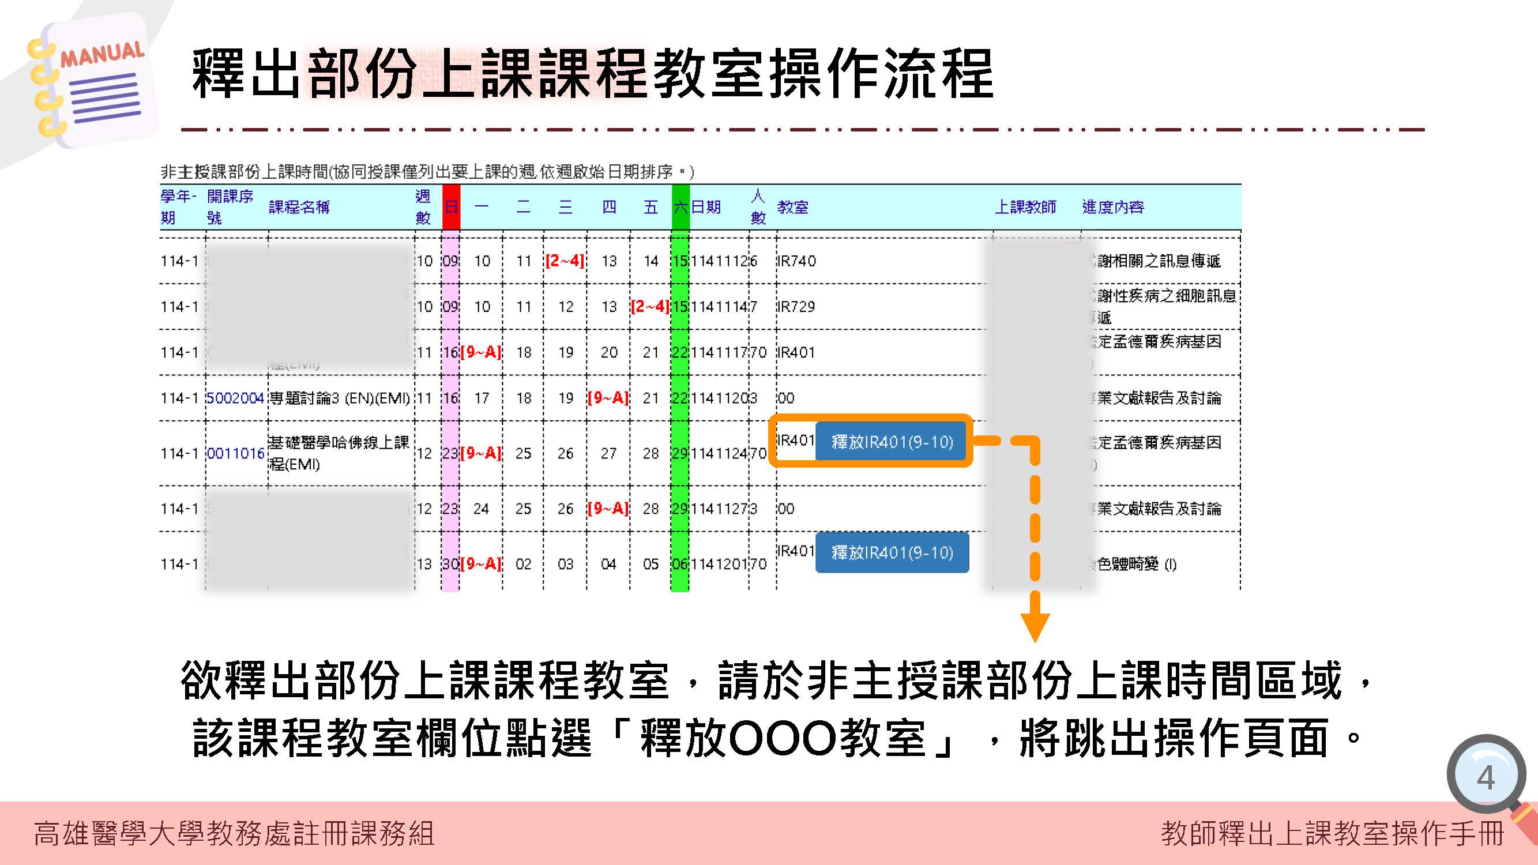Select the [2~4] red week marker
Image resolution: width=1538 pixels, height=865 pixels.
[x=564, y=261]
